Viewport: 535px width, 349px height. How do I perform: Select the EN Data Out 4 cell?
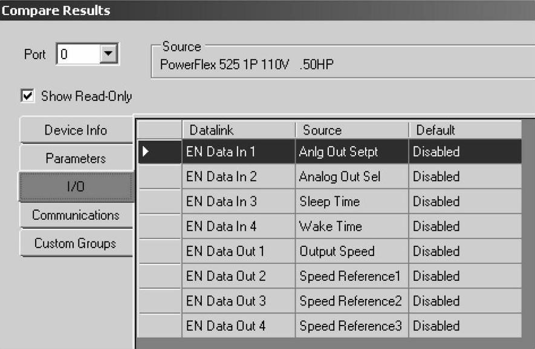(239, 325)
